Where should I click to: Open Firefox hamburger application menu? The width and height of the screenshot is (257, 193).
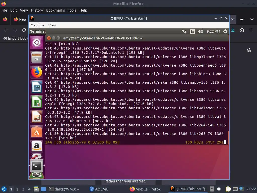[x=251, y=30]
